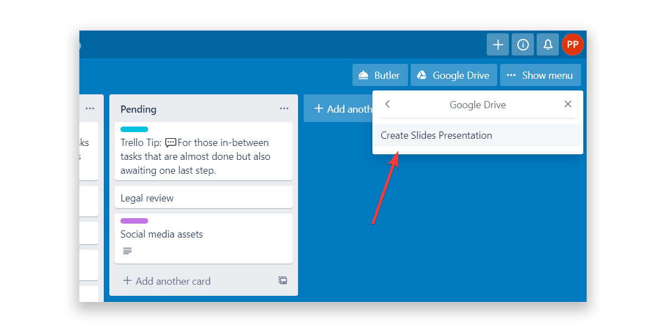Click the Pending list title
Viewport: 666px width, 333px height.
(x=138, y=109)
